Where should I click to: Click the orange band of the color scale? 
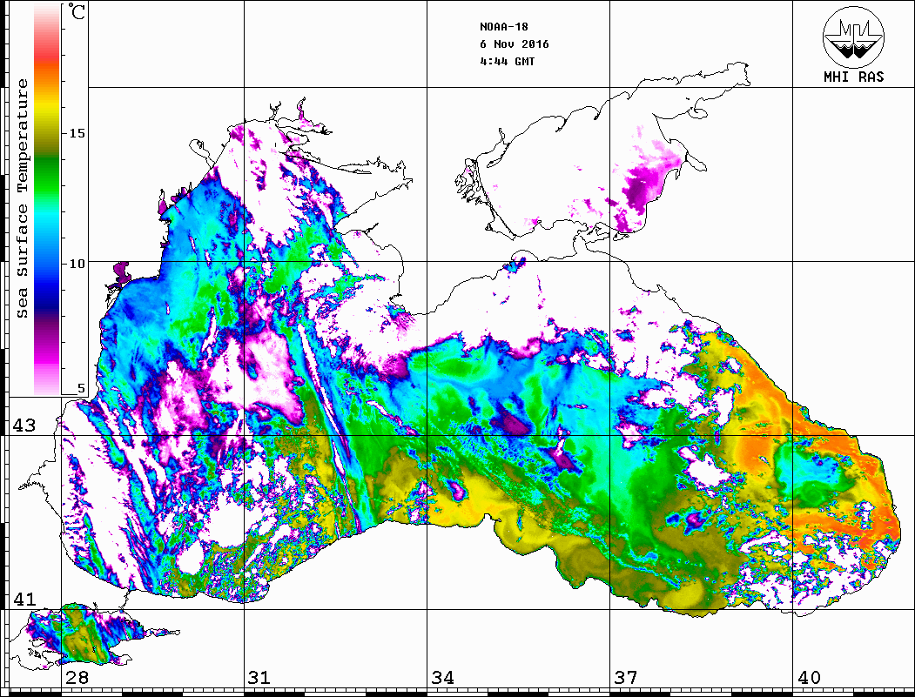47,76
